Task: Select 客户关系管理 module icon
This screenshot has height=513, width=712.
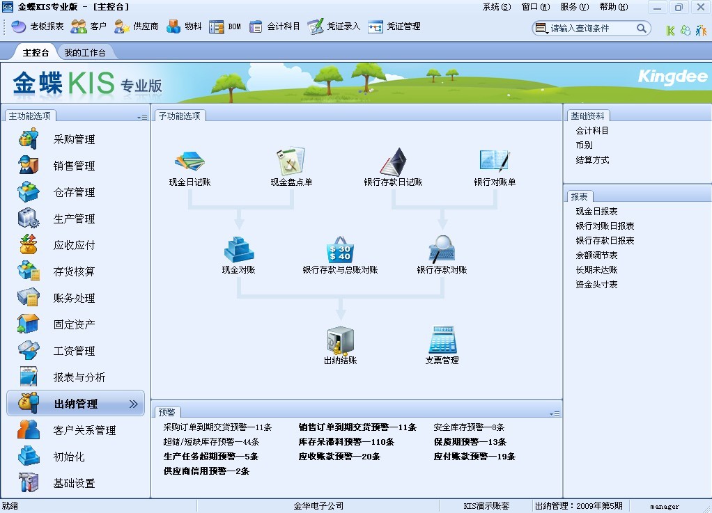Action: pyautogui.click(x=28, y=429)
